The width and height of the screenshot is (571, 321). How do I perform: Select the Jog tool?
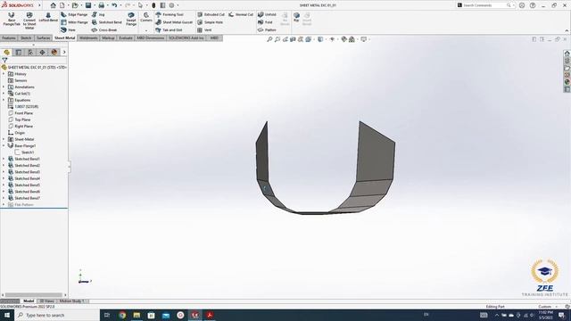tap(98, 14)
